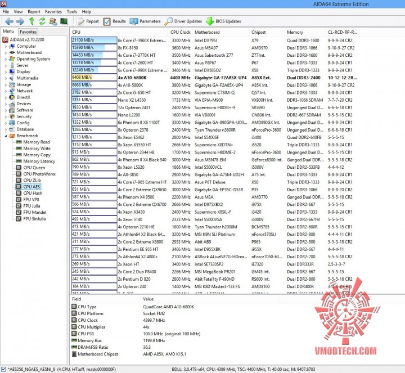Expand the Display tree node

[6, 72]
